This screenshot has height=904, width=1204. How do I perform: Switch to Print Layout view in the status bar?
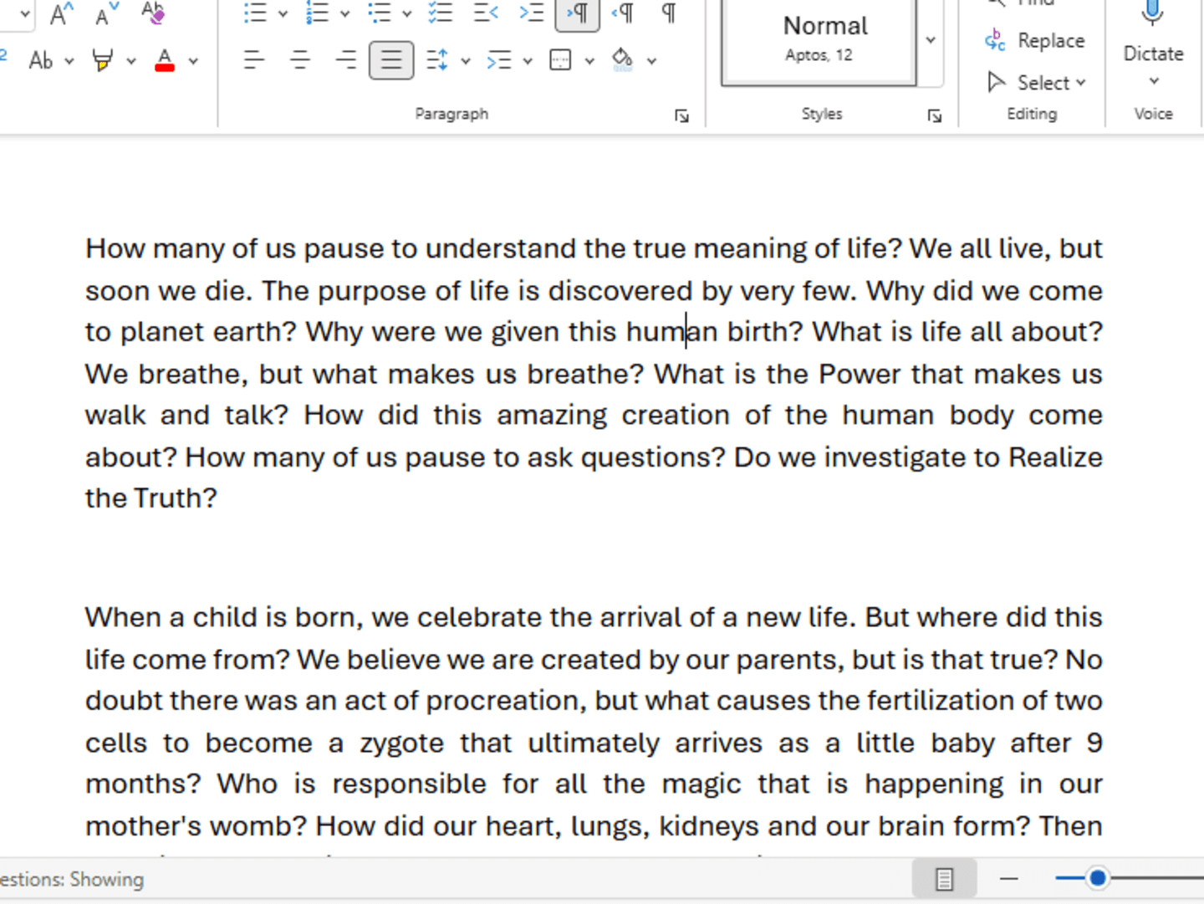944,879
